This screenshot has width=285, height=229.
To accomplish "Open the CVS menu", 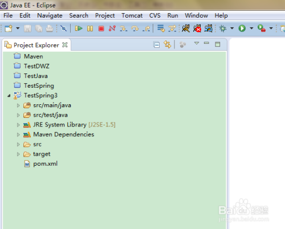I will click(x=155, y=15).
